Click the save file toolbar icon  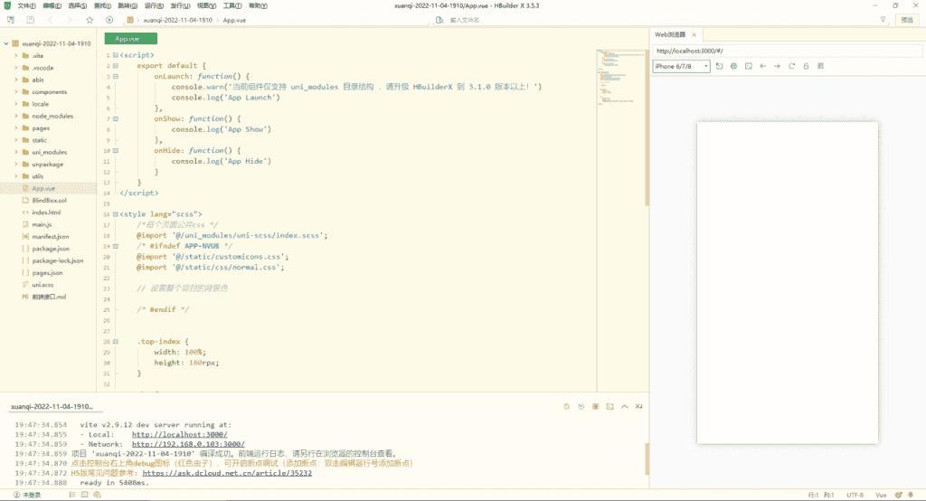coord(30,20)
